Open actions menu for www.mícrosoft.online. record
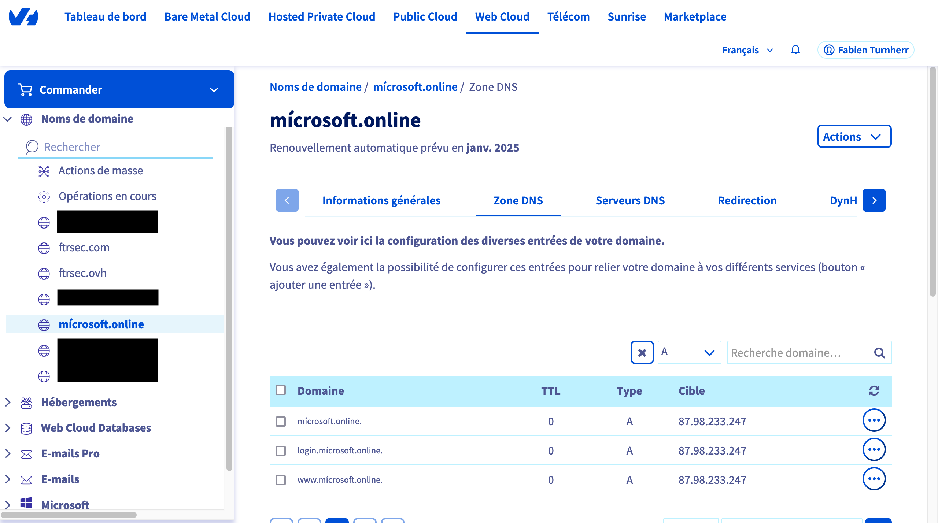This screenshot has height=523, width=938. pyautogui.click(x=874, y=479)
